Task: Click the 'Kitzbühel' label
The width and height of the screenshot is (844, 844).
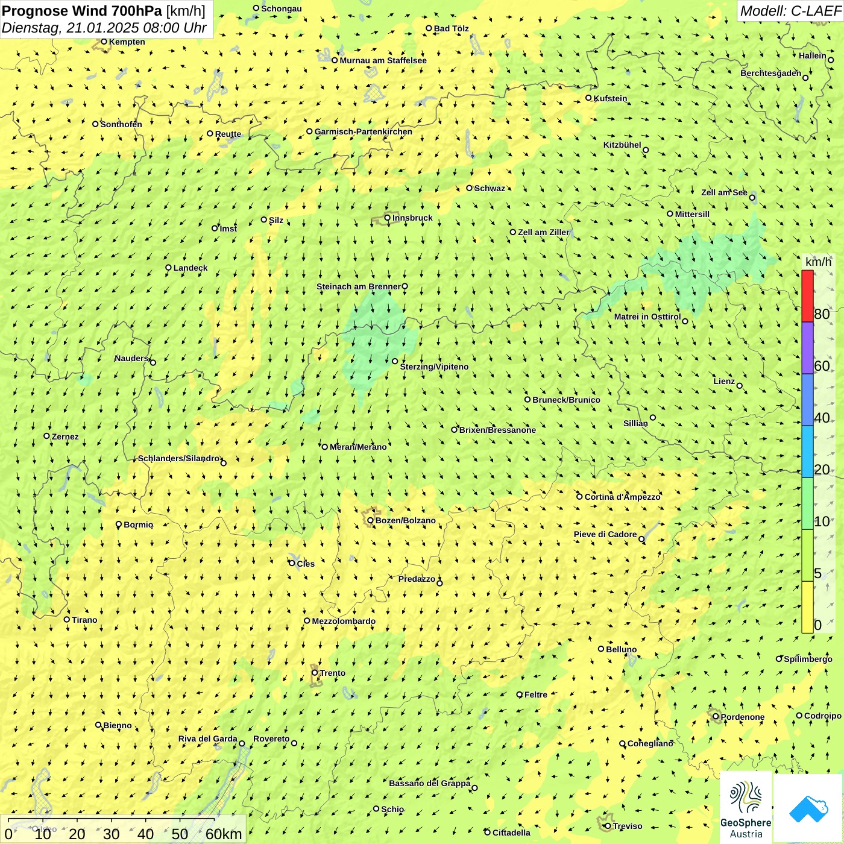Action: coord(622,145)
